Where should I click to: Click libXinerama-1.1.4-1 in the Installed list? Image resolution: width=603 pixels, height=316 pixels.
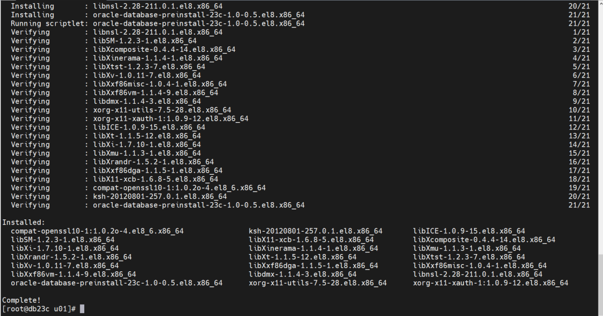pyautogui.click(x=313, y=248)
